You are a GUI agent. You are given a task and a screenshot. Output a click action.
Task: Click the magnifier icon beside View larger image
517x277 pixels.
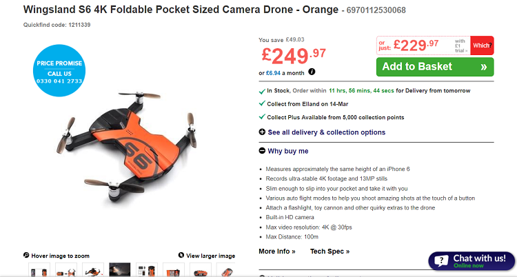(181, 256)
